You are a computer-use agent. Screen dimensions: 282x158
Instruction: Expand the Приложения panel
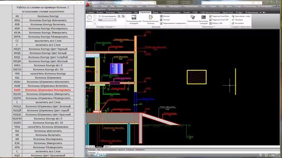[x=208, y=27]
